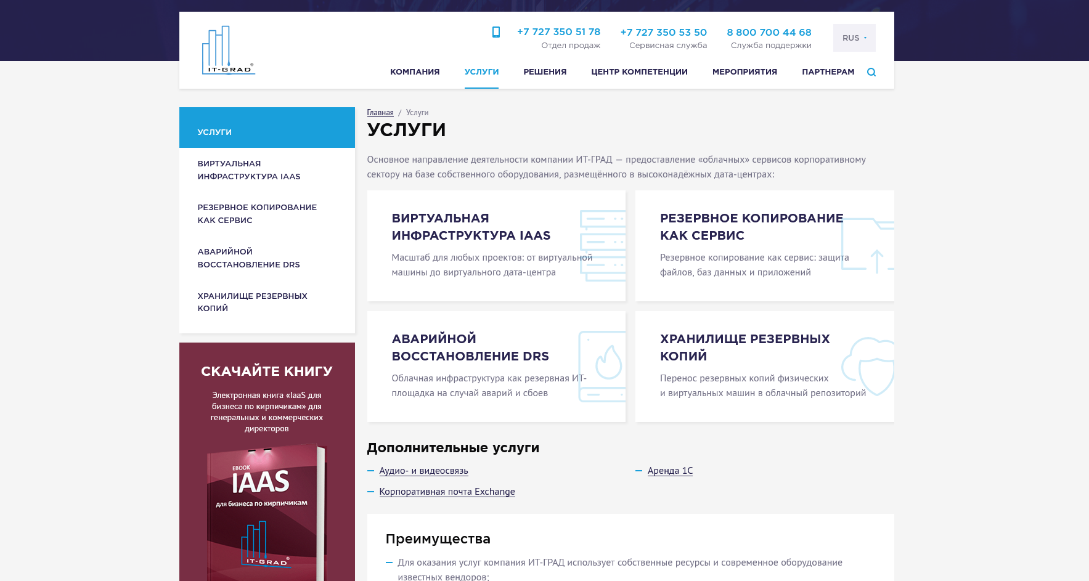1089x581 pixels.
Task: Open Корпоративная почта Exchange link
Action: 447,492
